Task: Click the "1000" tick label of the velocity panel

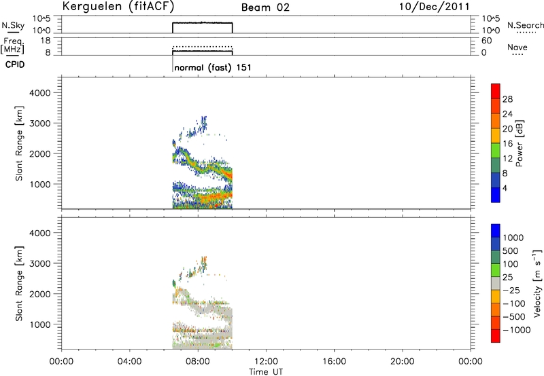Action: [40, 324]
